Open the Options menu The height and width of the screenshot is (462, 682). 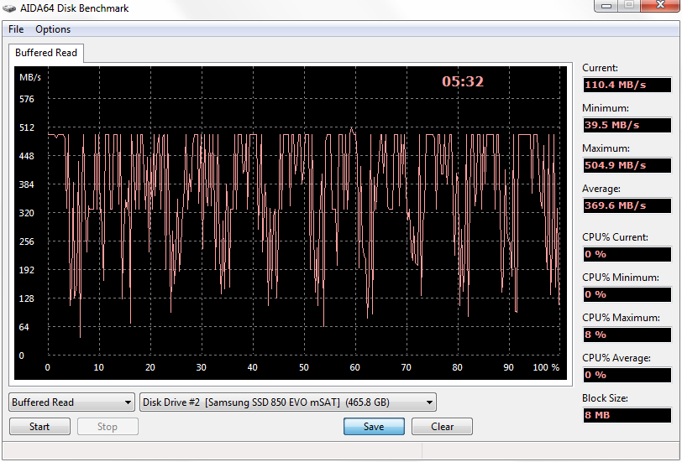(53, 29)
